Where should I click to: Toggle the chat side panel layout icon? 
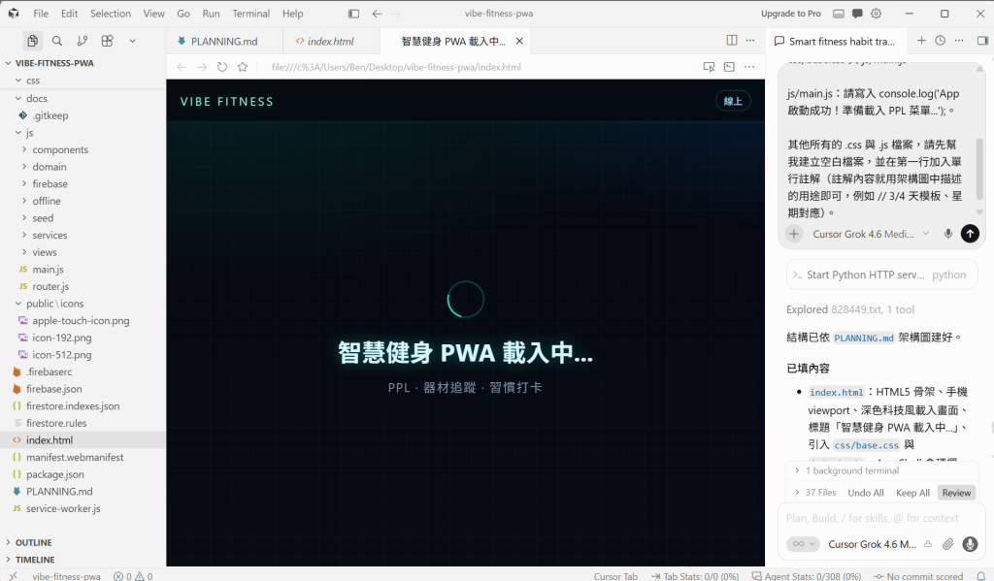[x=982, y=41]
